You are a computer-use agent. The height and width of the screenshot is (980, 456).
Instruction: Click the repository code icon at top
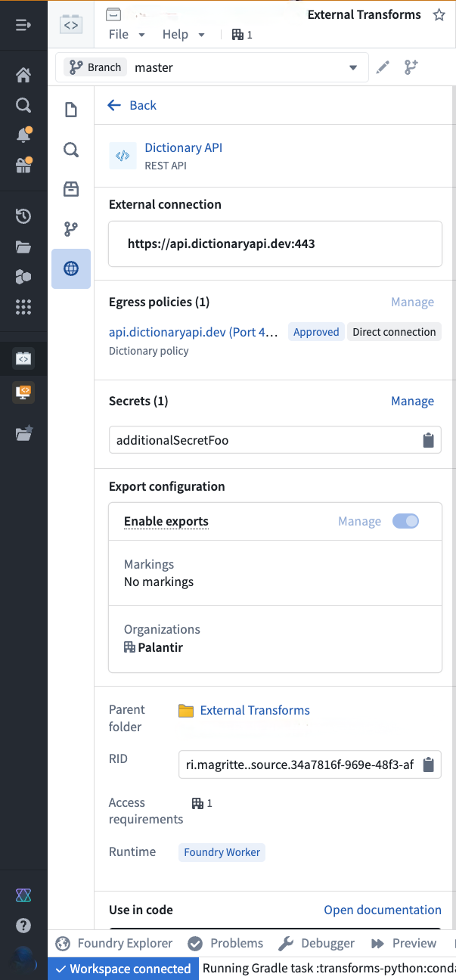pyautogui.click(x=71, y=25)
